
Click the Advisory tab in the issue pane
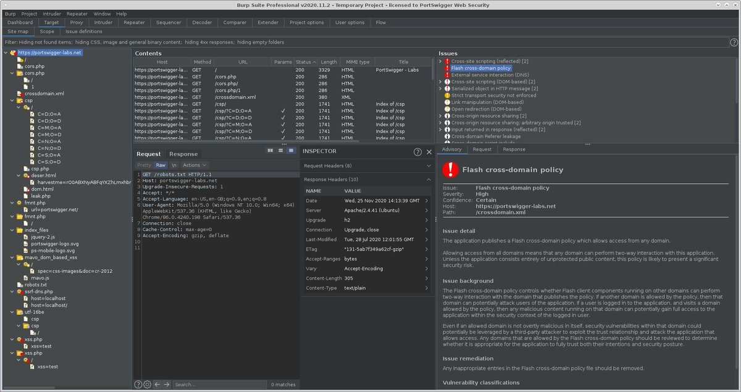click(x=451, y=149)
